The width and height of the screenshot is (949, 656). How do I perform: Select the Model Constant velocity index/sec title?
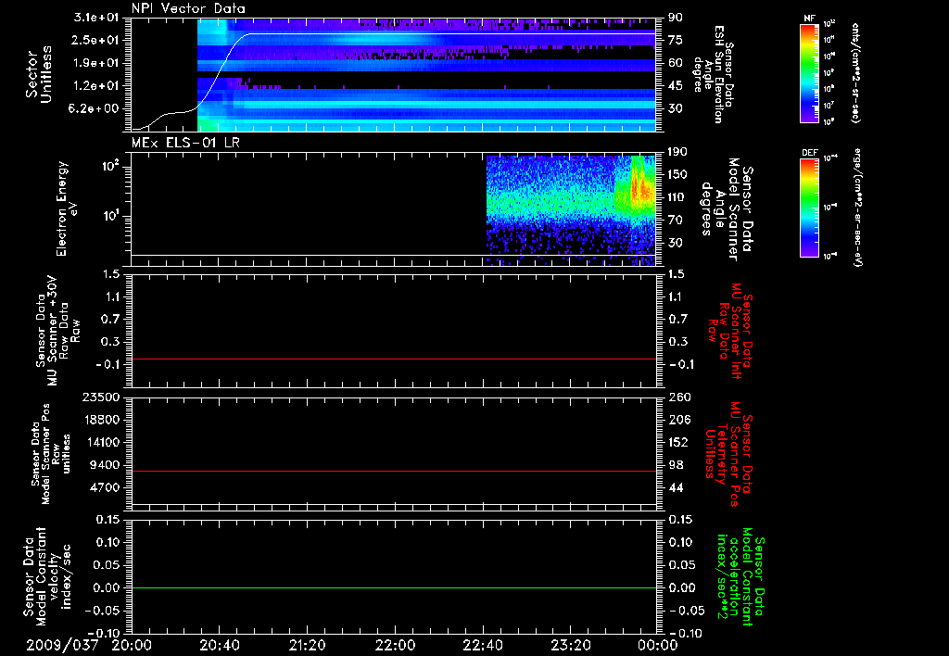click(46, 576)
